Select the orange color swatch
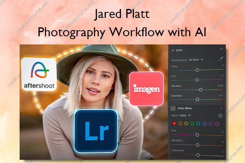The image size is (245, 163). point(180,123)
